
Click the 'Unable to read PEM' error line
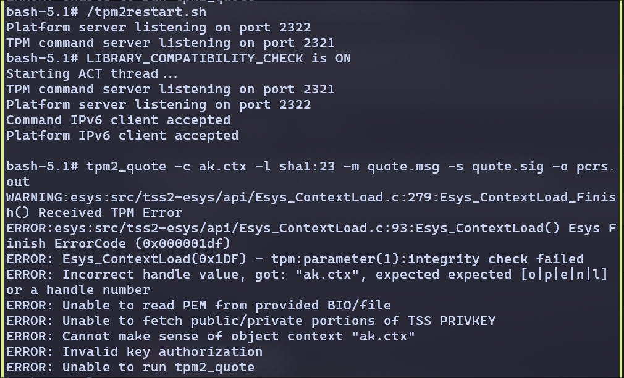198,306
